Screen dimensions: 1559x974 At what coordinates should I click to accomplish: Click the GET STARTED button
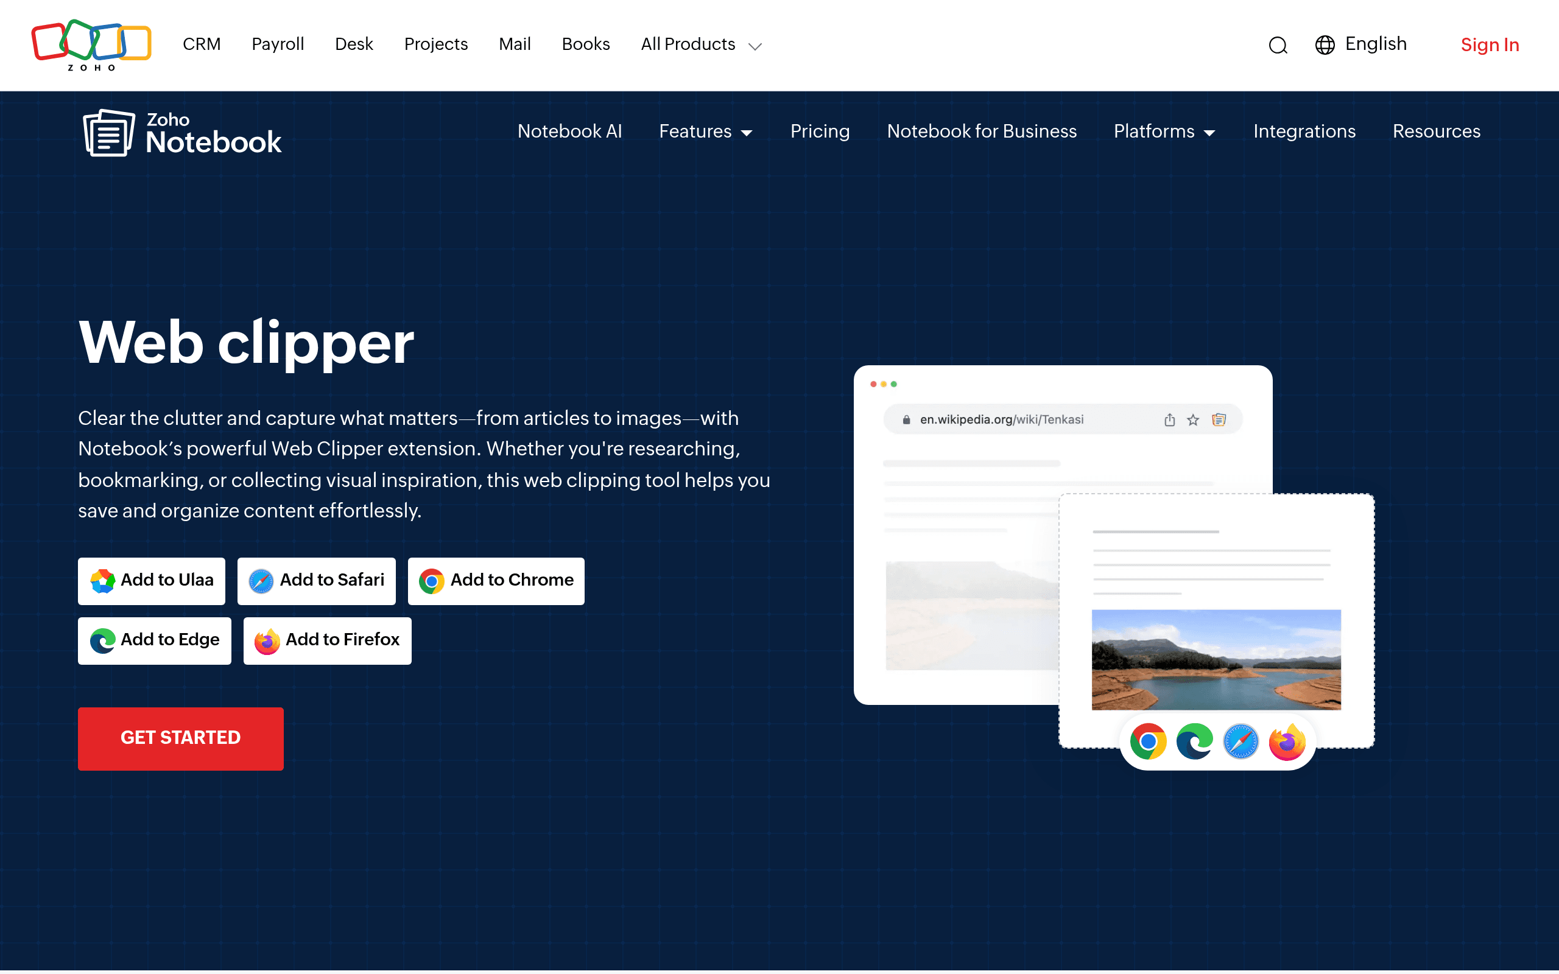pyautogui.click(x=181, y=739)
